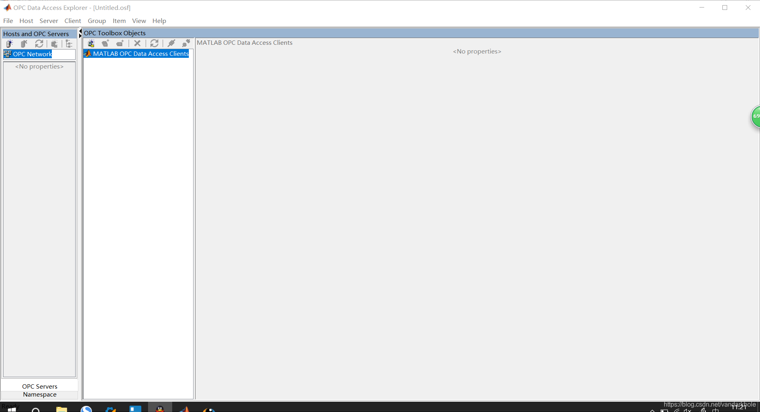Open the Help menu
The width and height of the screenshot is (760, 412).
pos(159,21)
